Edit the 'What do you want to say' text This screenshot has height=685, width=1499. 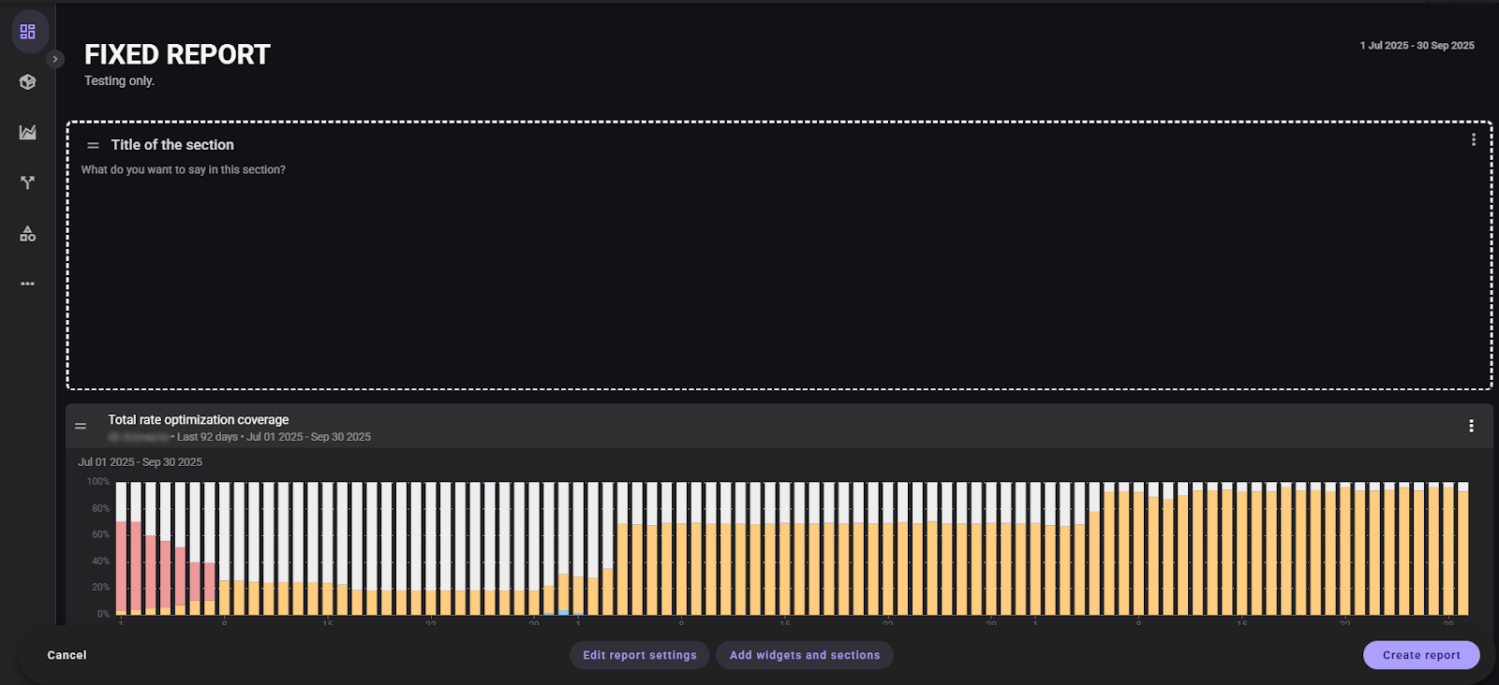184,169
